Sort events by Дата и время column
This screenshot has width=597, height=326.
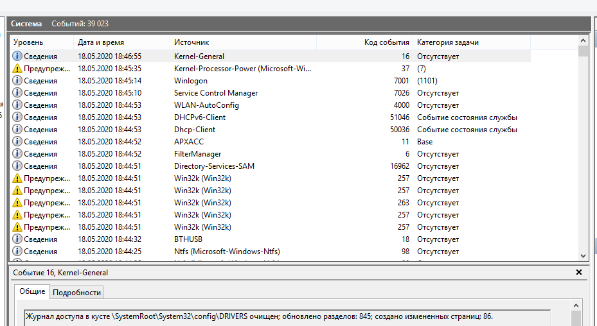122,42
